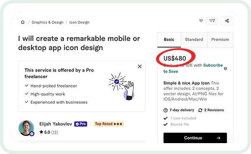Screen dimensions: 251x154
Task: Click the heart favorite icon
Action: click(x=201, y=21)
